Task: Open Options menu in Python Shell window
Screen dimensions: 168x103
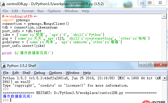Action: tap(56, 73)
